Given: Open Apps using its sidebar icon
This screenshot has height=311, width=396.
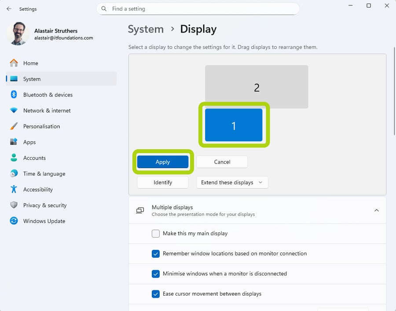Looking at the screenshot, I should point(15,142).
